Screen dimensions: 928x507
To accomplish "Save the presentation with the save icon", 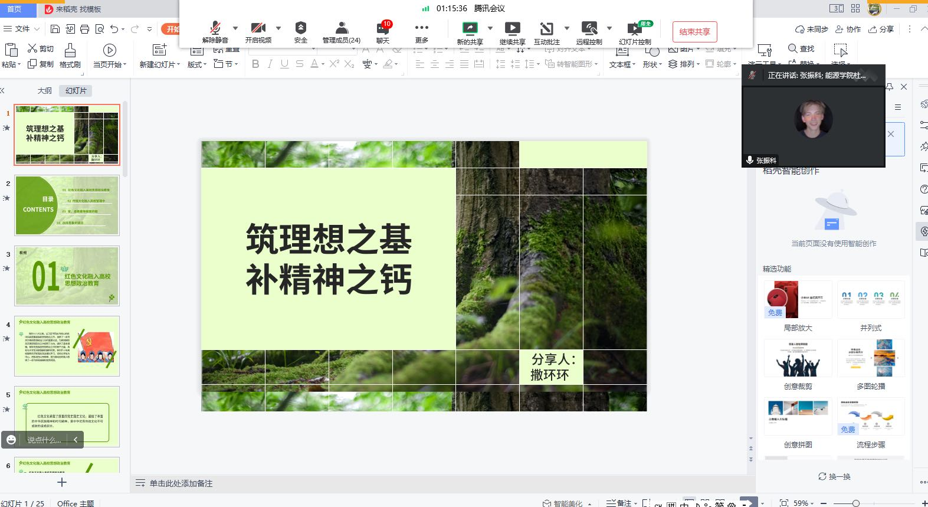I will pyautogui.click(x=55, y=28).
